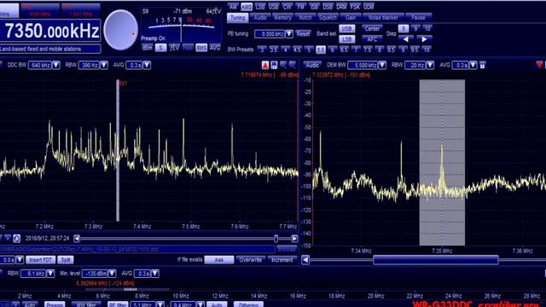The height and width of the screenshot is (307, 546).
Task: Open the 20 Hz RBW dropdown
Action: tap(430, 65)
